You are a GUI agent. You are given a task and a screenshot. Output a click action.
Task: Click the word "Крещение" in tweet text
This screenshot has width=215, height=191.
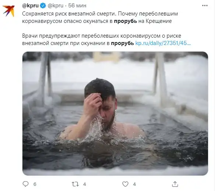pyautogui.click(x=159, y=21)
